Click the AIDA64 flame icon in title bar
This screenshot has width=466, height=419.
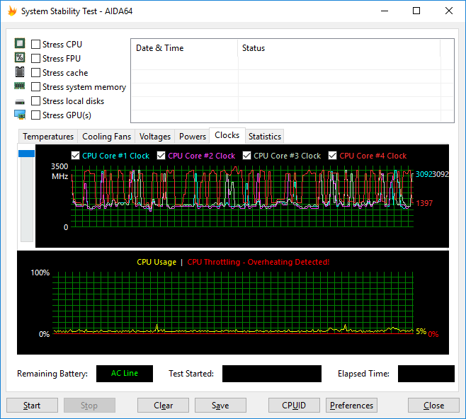click(11, 11)
